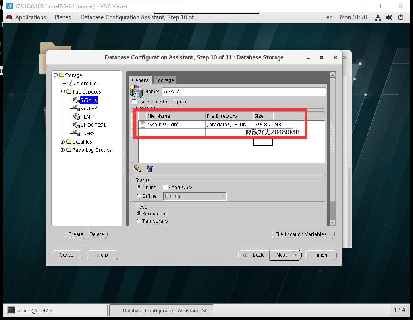
Task: Click the Cancel button
Action: (67, 255)
